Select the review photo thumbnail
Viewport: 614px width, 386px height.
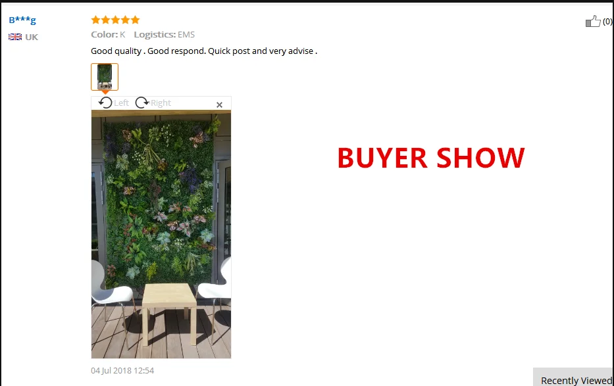pos(105,77)
